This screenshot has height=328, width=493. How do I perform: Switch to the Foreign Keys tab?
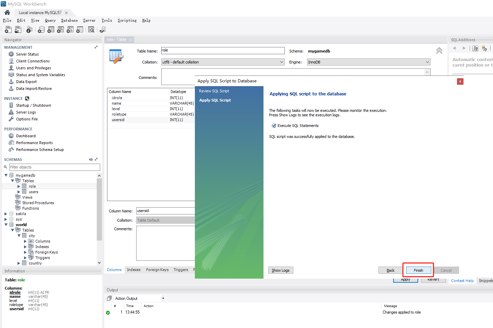(x=157, y=270)
